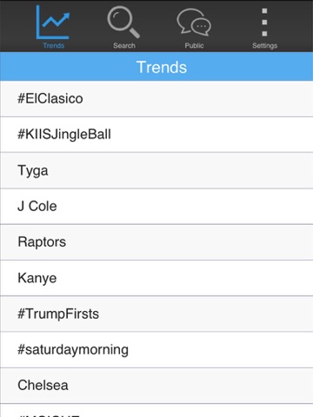Click the empty area right of Kanye row

185,278
